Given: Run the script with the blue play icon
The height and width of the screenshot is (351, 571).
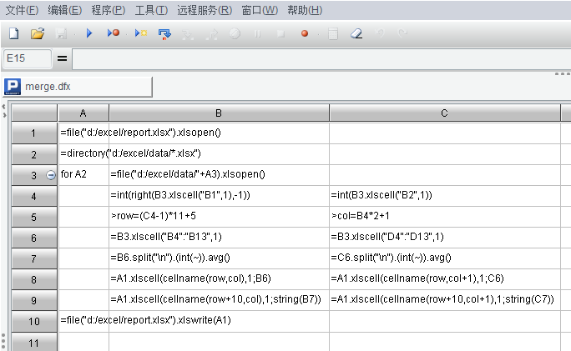Looking at the screenshot, I should tap(89, 33).
